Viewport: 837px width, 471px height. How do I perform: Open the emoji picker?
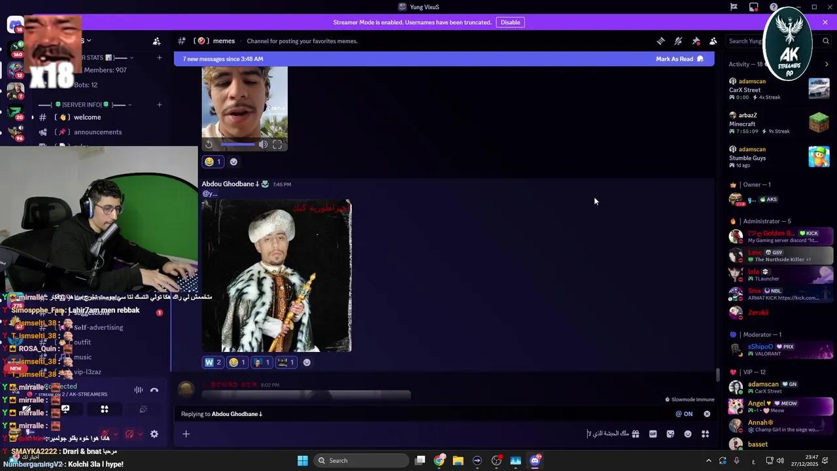tap(688, 434)
